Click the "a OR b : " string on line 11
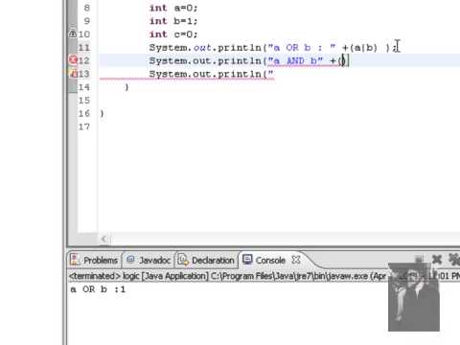The height and width of the screenshot is (345, 460). pos(302,48)
